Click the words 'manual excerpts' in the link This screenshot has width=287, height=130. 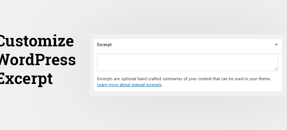[148, 85]
